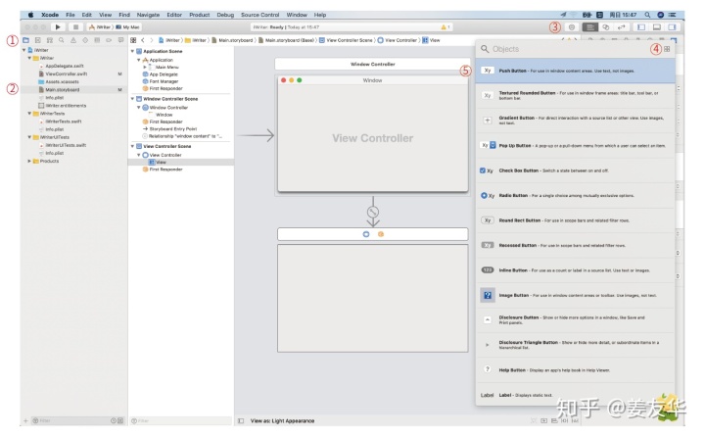The image size is (705, 437).
Task: Select Push Button in the Objects library
Action: [575, 71]
